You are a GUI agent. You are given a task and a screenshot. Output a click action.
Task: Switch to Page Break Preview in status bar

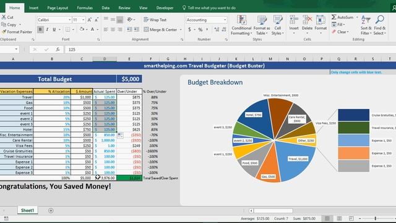[351, 219]
